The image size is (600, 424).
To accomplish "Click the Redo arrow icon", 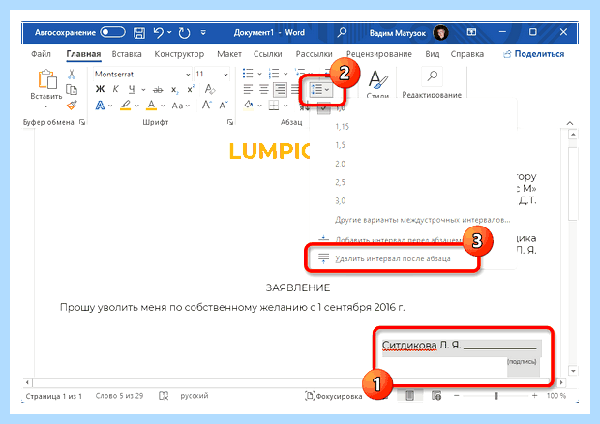I will [x=184, y=33].
